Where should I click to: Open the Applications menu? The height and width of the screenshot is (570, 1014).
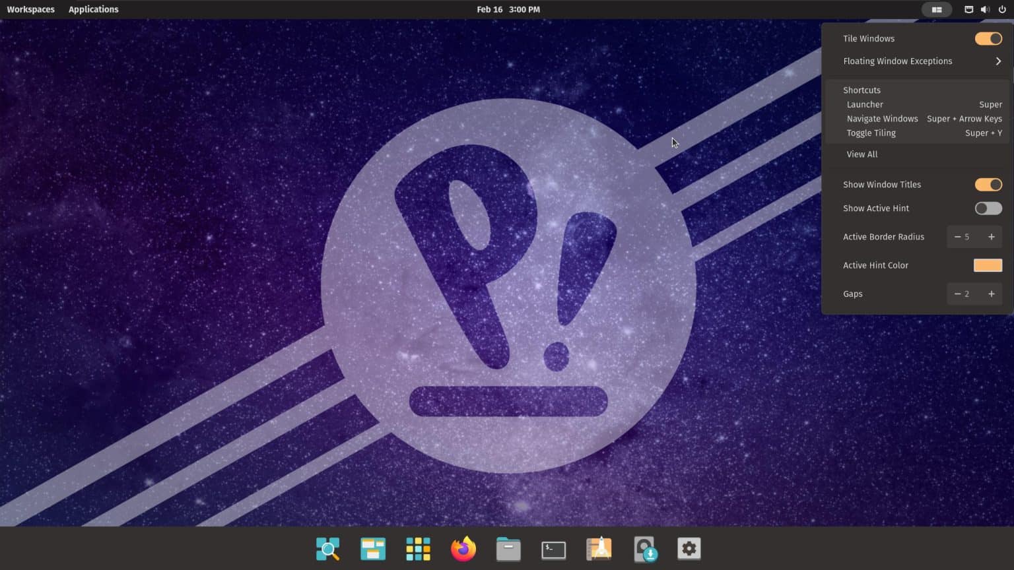(x=93, y=9)
